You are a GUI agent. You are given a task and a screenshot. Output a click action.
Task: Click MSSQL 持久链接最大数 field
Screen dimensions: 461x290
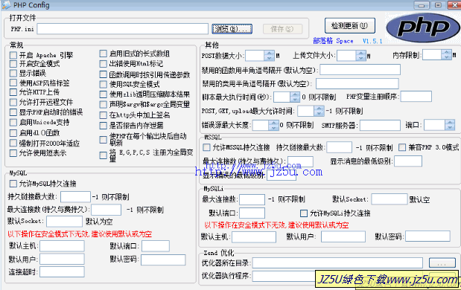pyautogui.click(x=340, y=147)
